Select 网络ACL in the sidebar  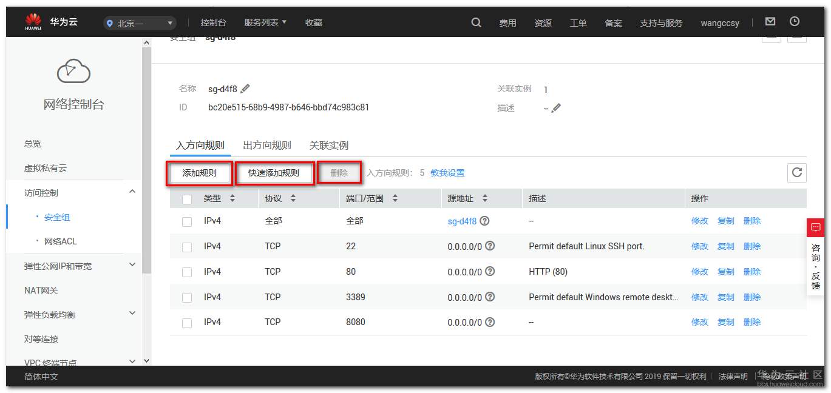[x=61, y=241]
